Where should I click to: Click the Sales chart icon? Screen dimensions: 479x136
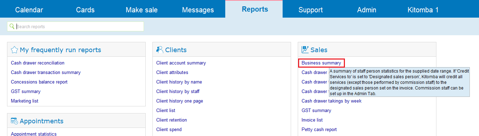click(305, 50)
